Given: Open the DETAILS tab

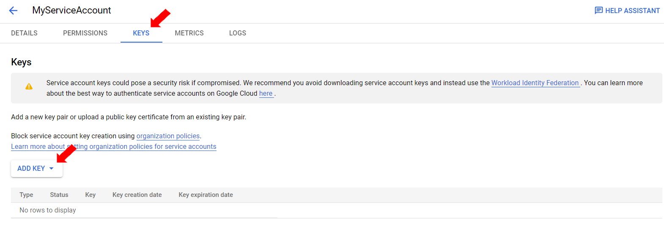Looking at the screenshot, I should pyautogui.click(x=24, y=33).
